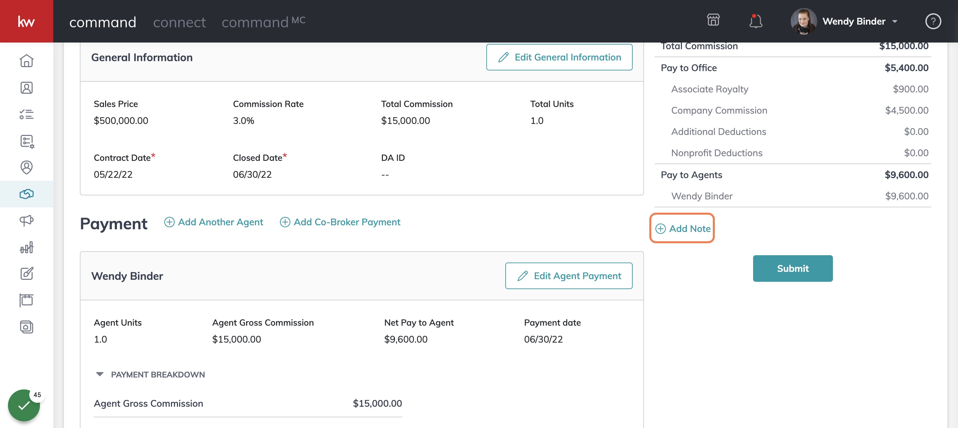
Task: Click the $500,000.00 sales price value
Action: click(x=121, y=120)
